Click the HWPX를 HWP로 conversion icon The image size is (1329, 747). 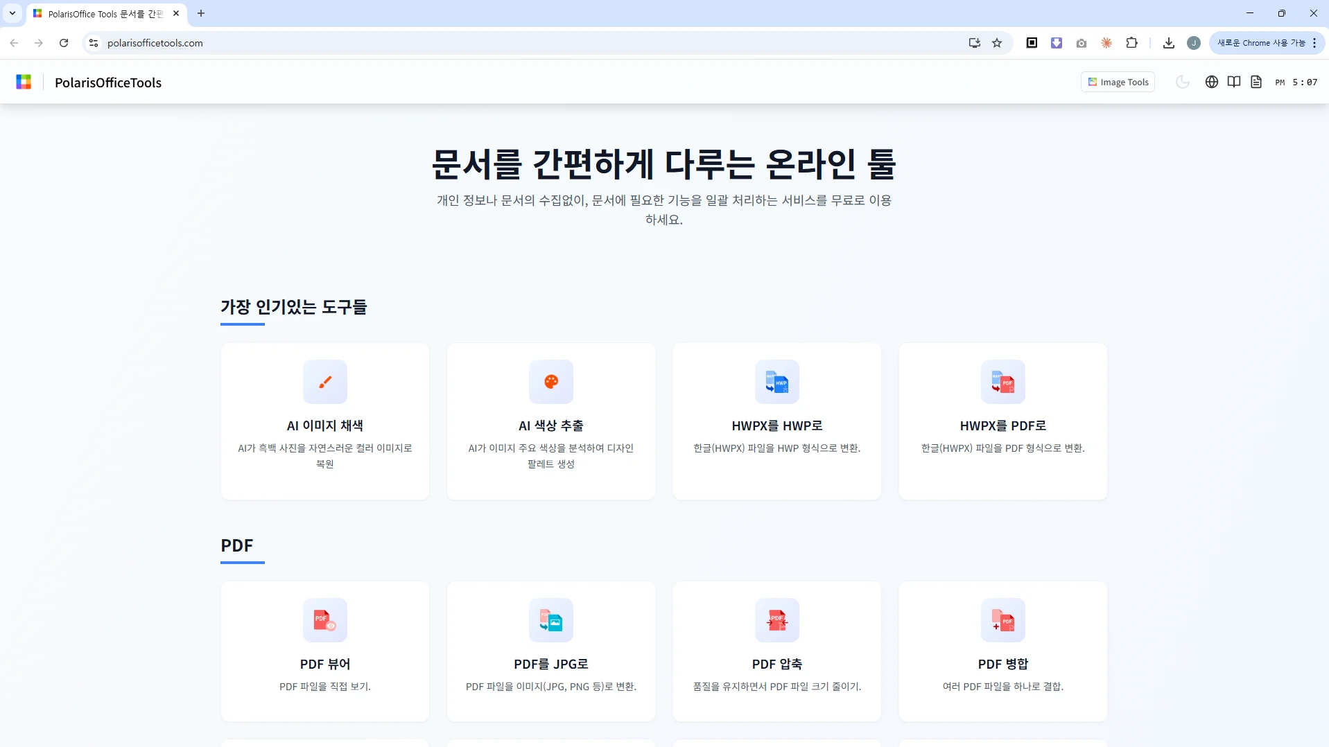coord(777,382)
